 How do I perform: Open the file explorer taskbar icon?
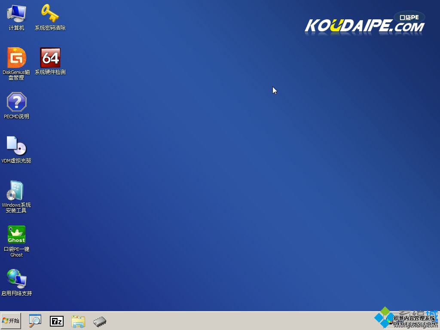click(x=78, y=321)
